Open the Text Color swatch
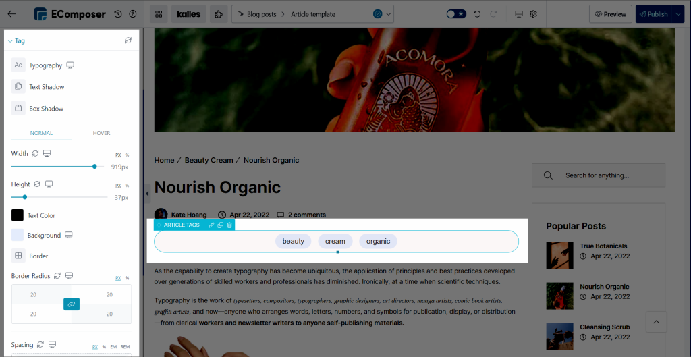691x357 pixels. coord(18,215)
